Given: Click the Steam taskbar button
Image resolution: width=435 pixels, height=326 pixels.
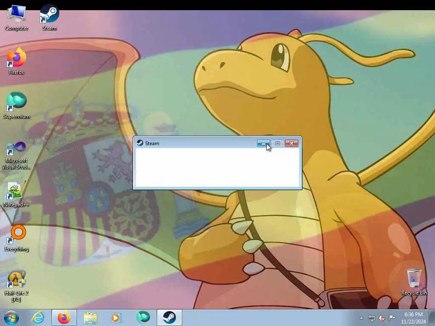Looking at the screenshot, I should pyautogui.click(x=169, y=318).
